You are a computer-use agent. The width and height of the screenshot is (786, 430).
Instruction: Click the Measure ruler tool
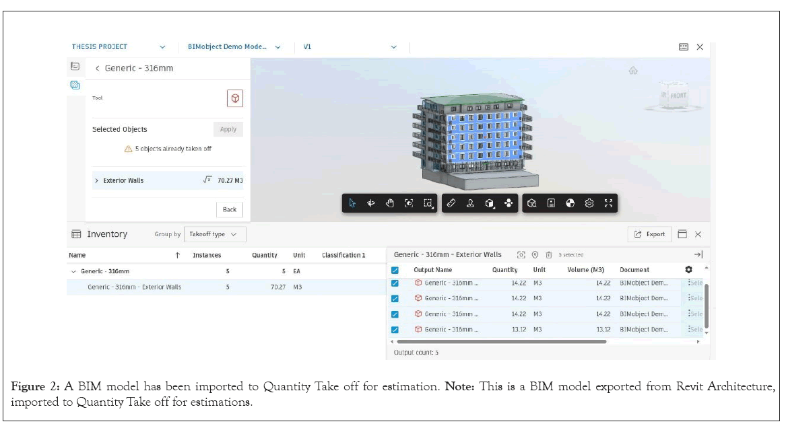pos(451,203)
